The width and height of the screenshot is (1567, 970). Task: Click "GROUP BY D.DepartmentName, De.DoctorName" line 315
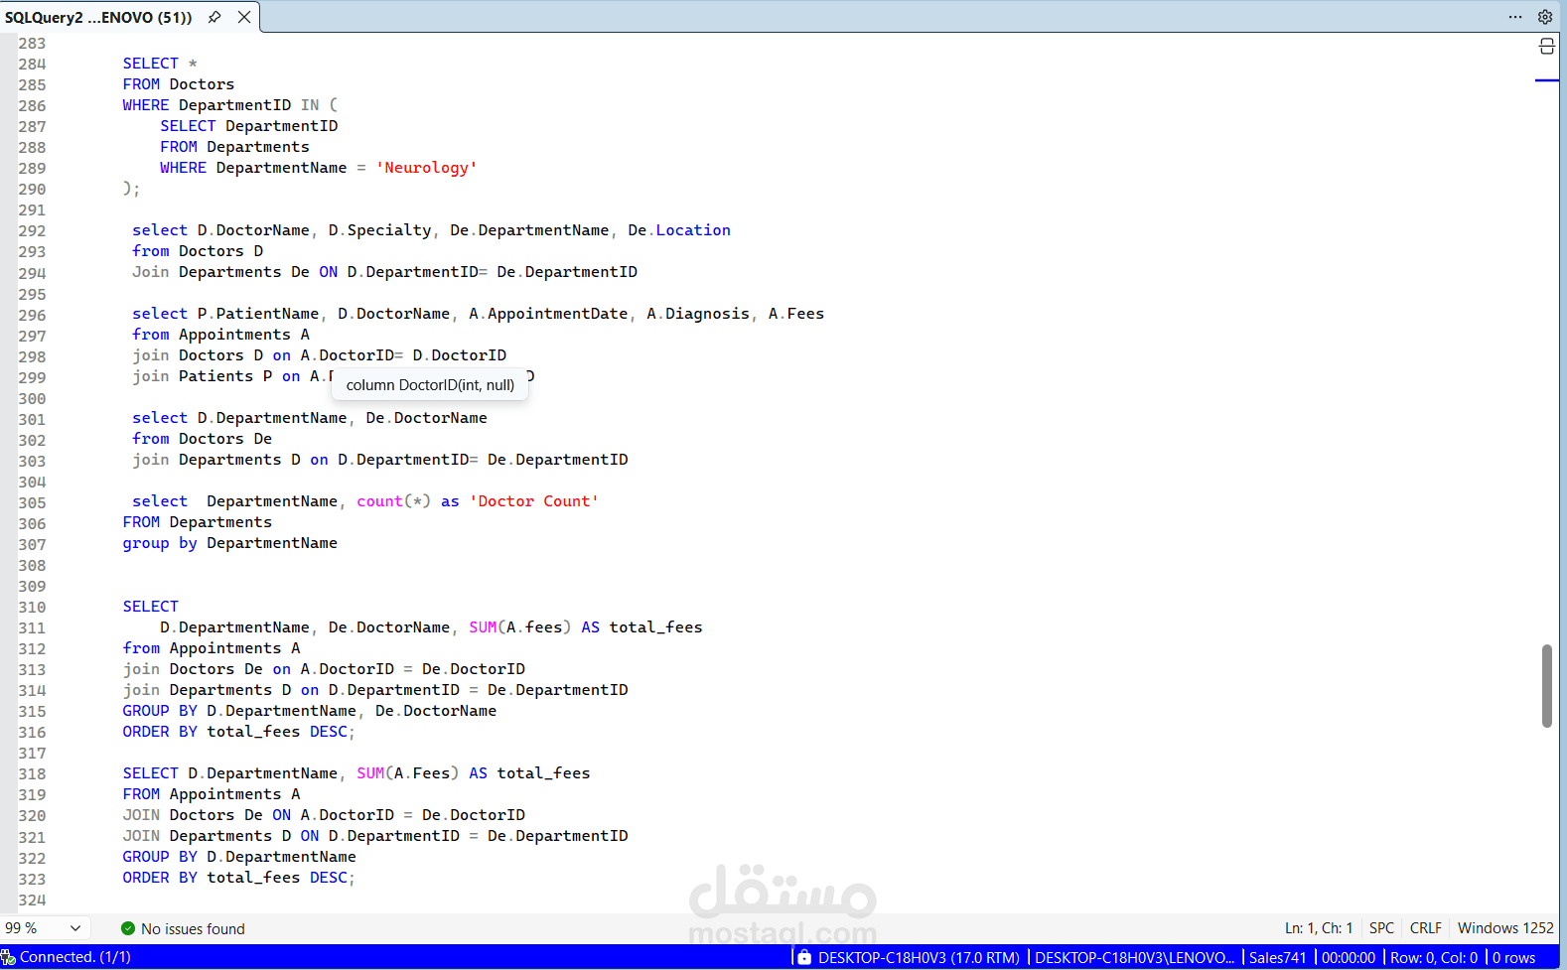[x=310, y=711]
